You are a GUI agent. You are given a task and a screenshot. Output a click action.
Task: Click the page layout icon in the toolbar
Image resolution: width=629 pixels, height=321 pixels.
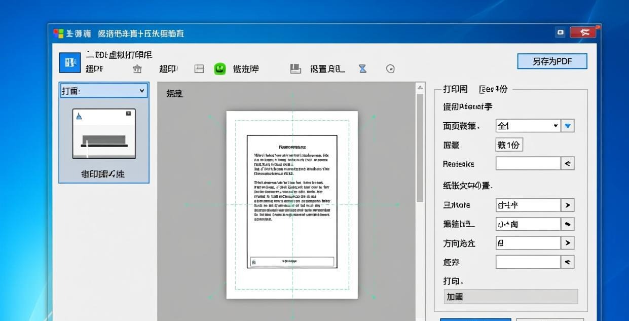tap(199, 69)
